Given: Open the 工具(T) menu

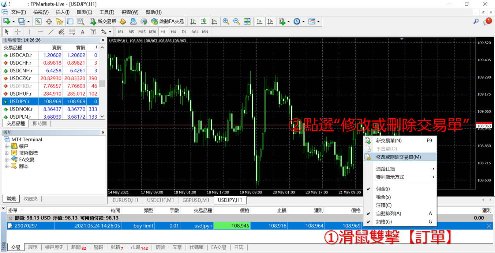Looking at the screenshot, I should click(x=107, y=12).
